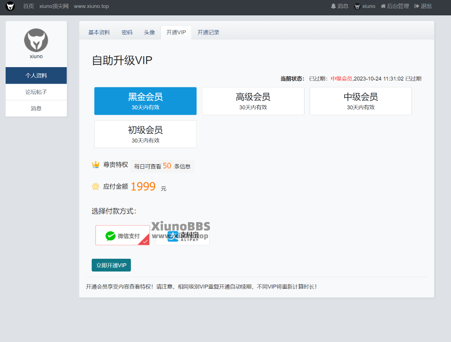Click the large profile avatar in the sidebar
The image size is (451, 342).
click(x=36, y=40)
